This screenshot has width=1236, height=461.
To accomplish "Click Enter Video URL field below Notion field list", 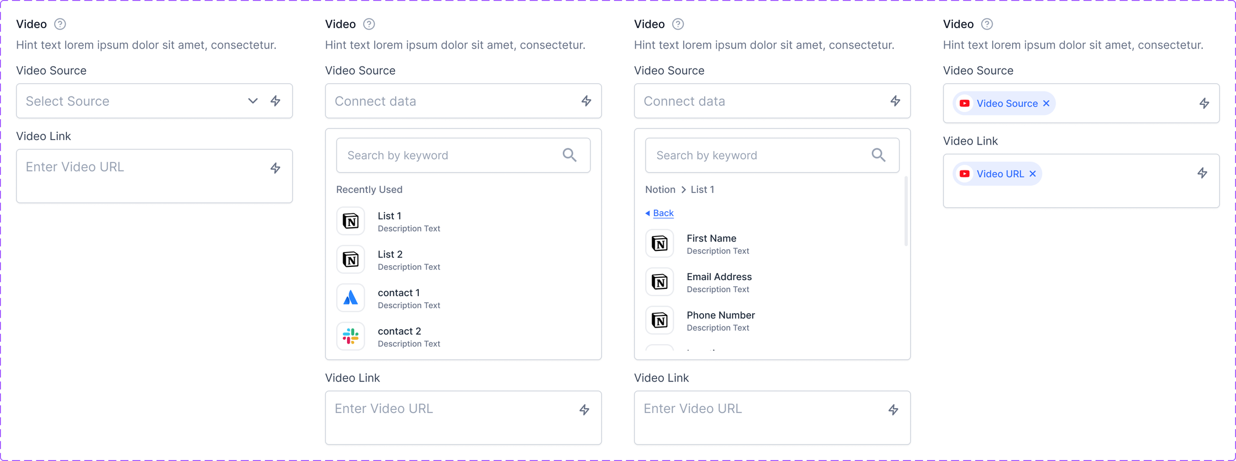I will tap(772, 418).
